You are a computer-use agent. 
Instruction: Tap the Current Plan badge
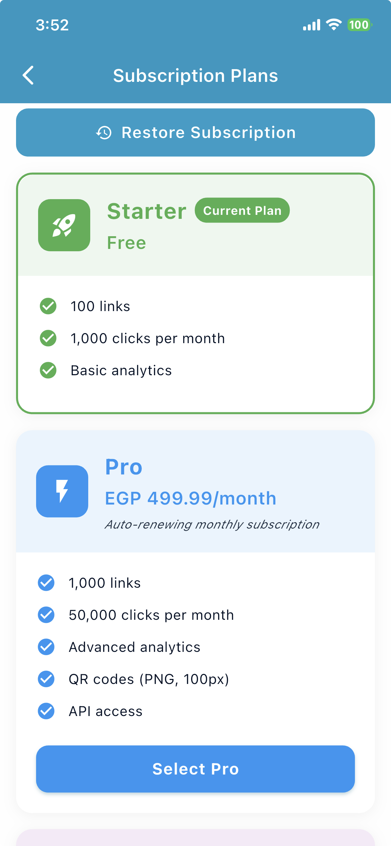(242, 210)
